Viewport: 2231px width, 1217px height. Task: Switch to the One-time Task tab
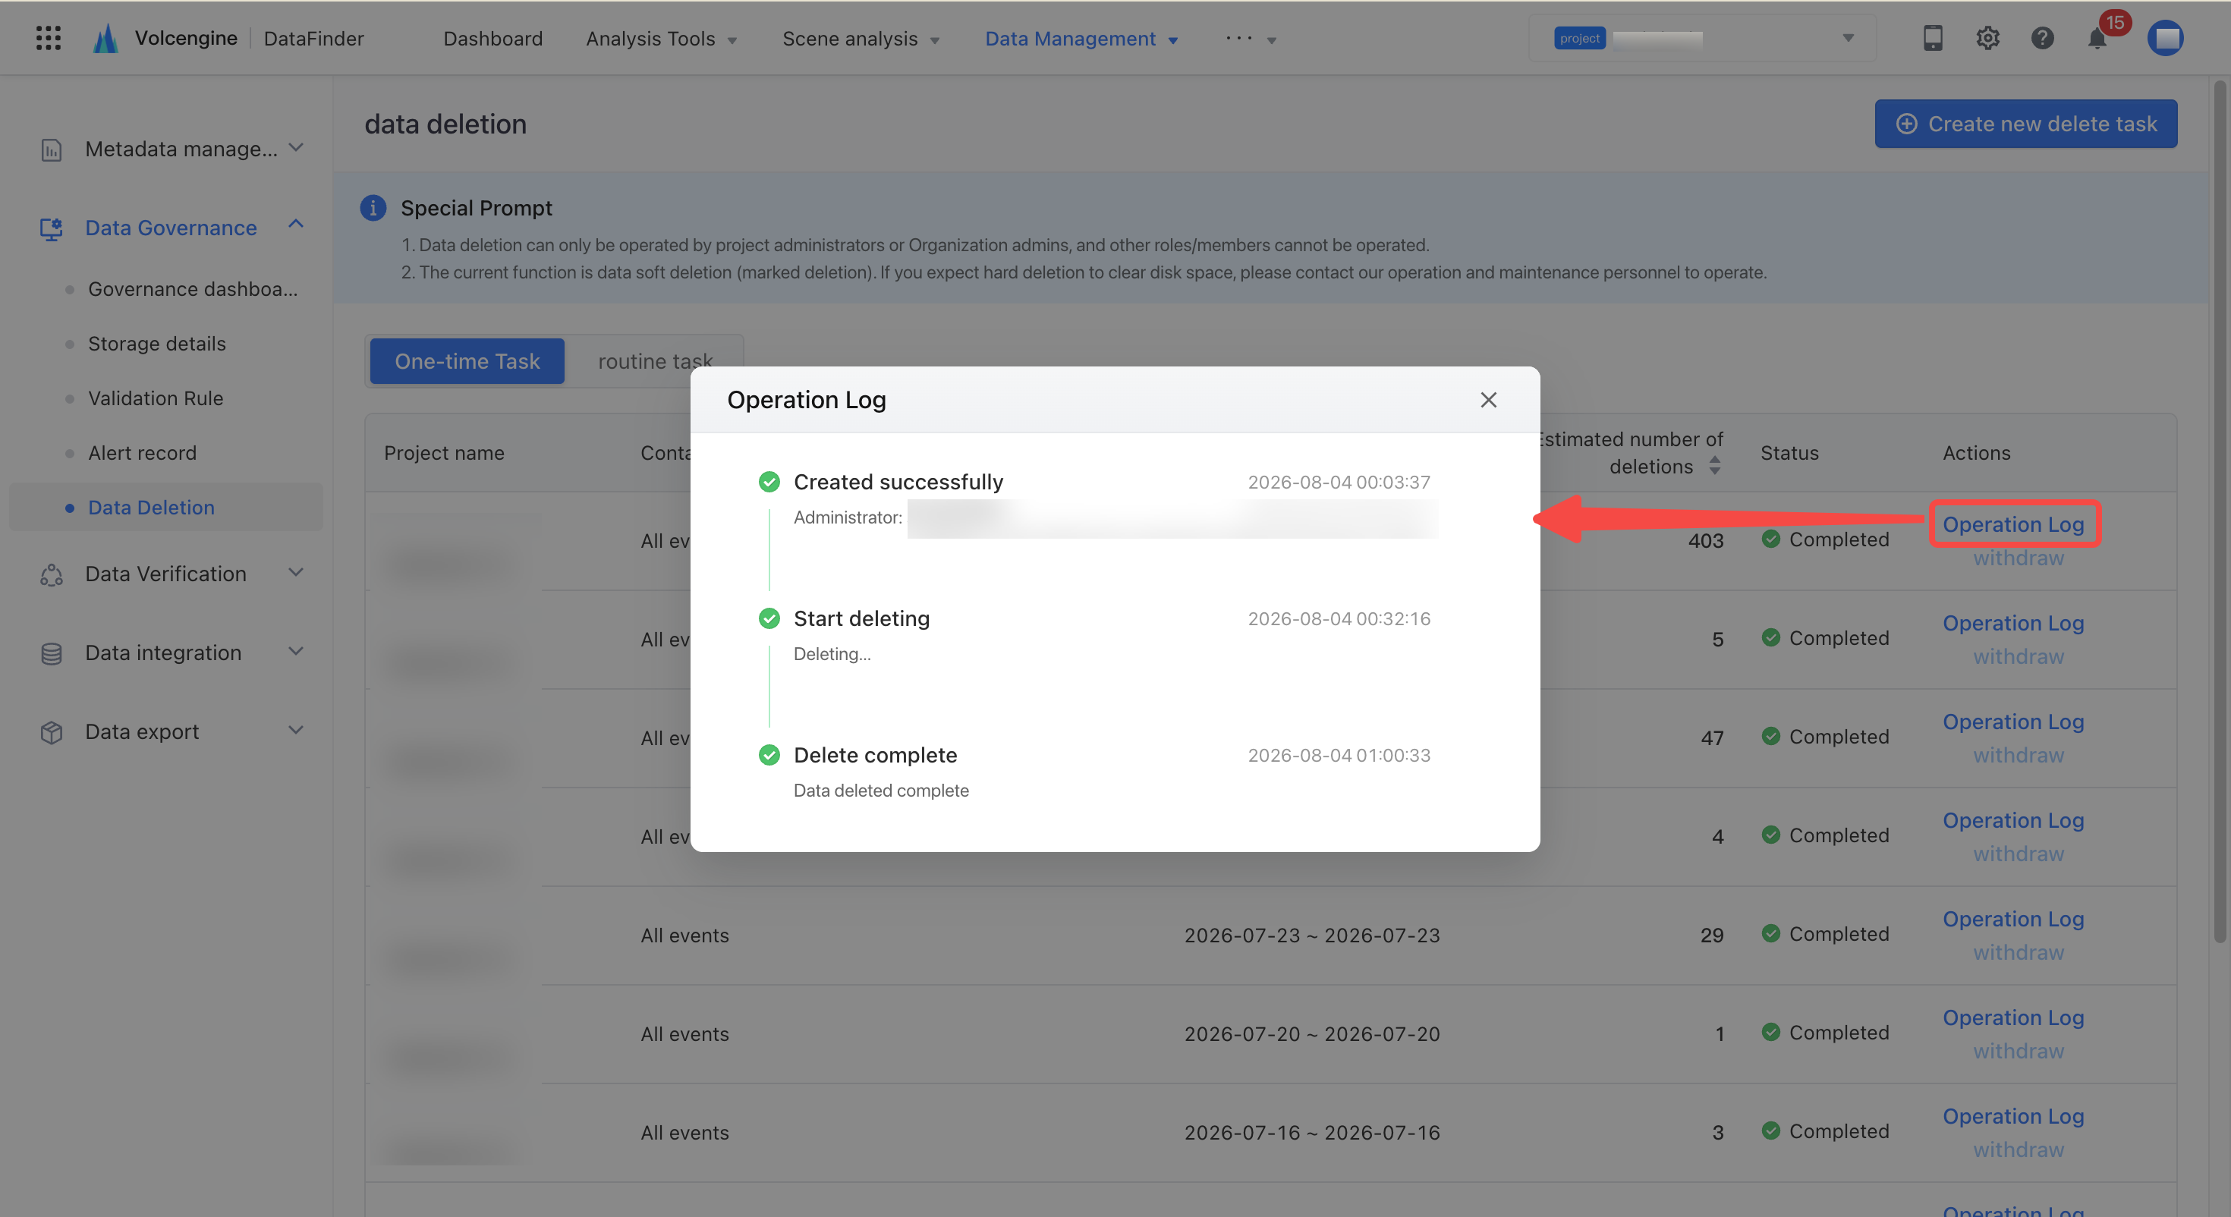(x=467, y=361)
